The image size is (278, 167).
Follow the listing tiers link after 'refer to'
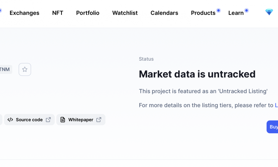pyautogui.click(x=276, y=105)
